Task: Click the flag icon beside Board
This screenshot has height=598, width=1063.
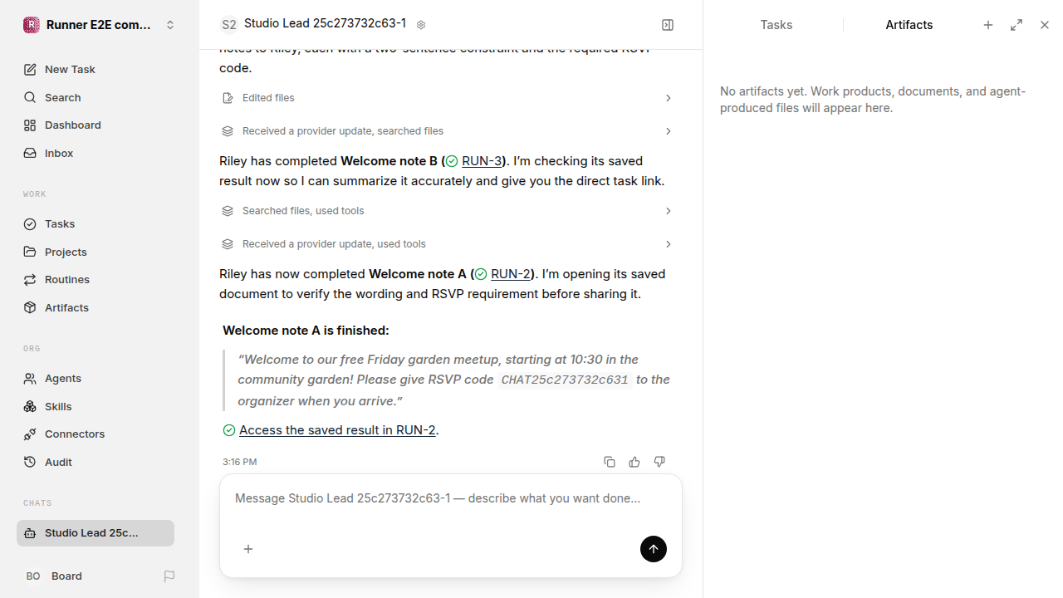Action: pyautogui.click(x=169, y=576)
